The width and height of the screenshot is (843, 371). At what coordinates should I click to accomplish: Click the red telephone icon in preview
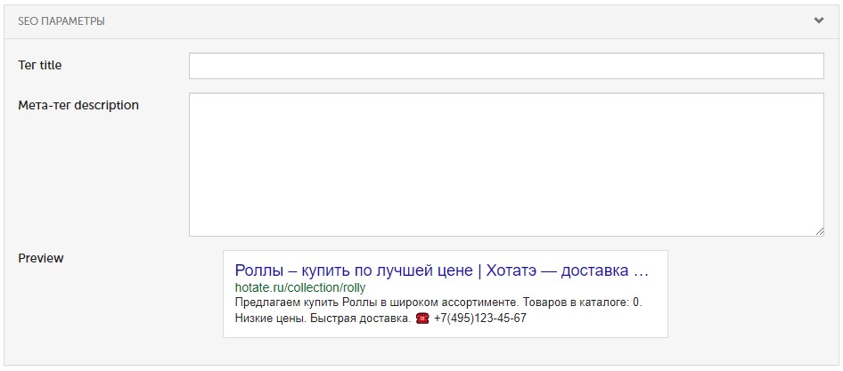[423, 319]
